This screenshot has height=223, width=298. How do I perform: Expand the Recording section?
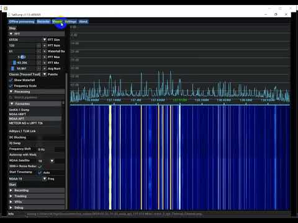tap(37, 190)
